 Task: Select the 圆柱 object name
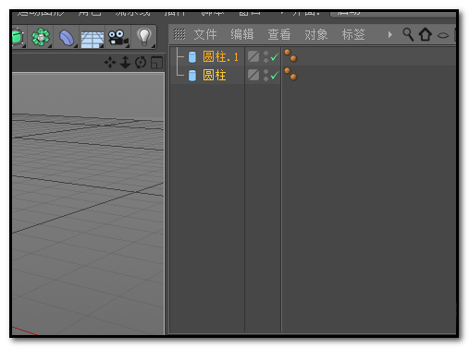pyautogui.click(x=215, y=75)
